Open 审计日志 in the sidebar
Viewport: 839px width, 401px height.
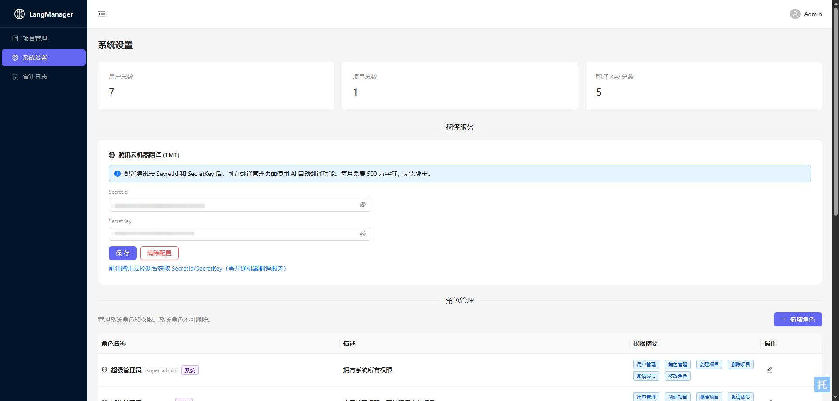pos(44,77)
